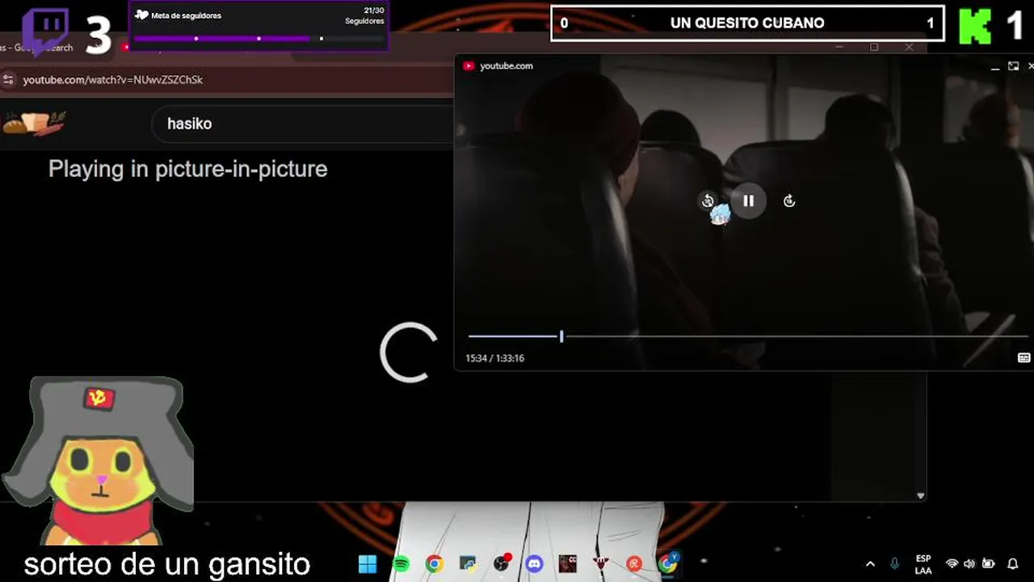Screen dimensions: 1034x582
Task: Click the loading spinner on the YouTube page
Action: coord(409,352)
